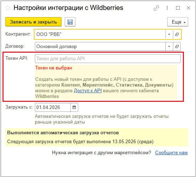Click into the Договор field Основной договор
Image resolution: width=196 pixels, height=177 pixels.
(x=100, y=46)
